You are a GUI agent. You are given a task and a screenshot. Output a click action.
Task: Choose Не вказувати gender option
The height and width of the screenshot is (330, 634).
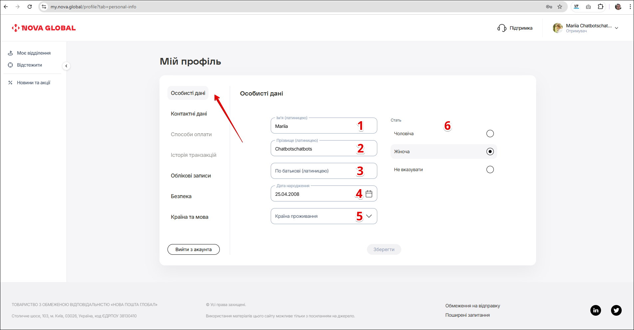(x=490, y=169)
